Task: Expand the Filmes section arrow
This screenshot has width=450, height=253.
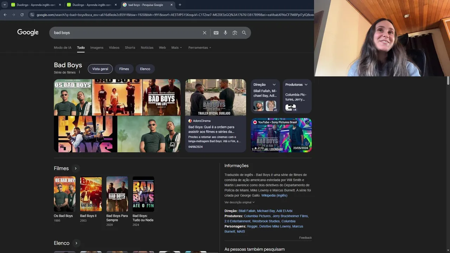Action: [x=76, y=168]
